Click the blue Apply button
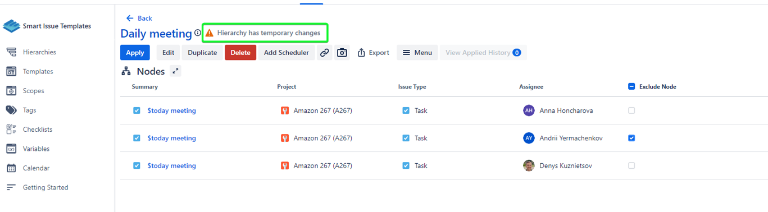The width and height of the screenshot is (768, 212). (x=135, y=53)
